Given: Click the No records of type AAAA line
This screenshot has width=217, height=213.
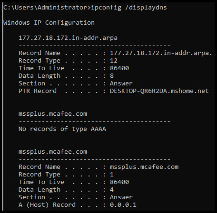Looking at the screenshot, I should (62, 129).
